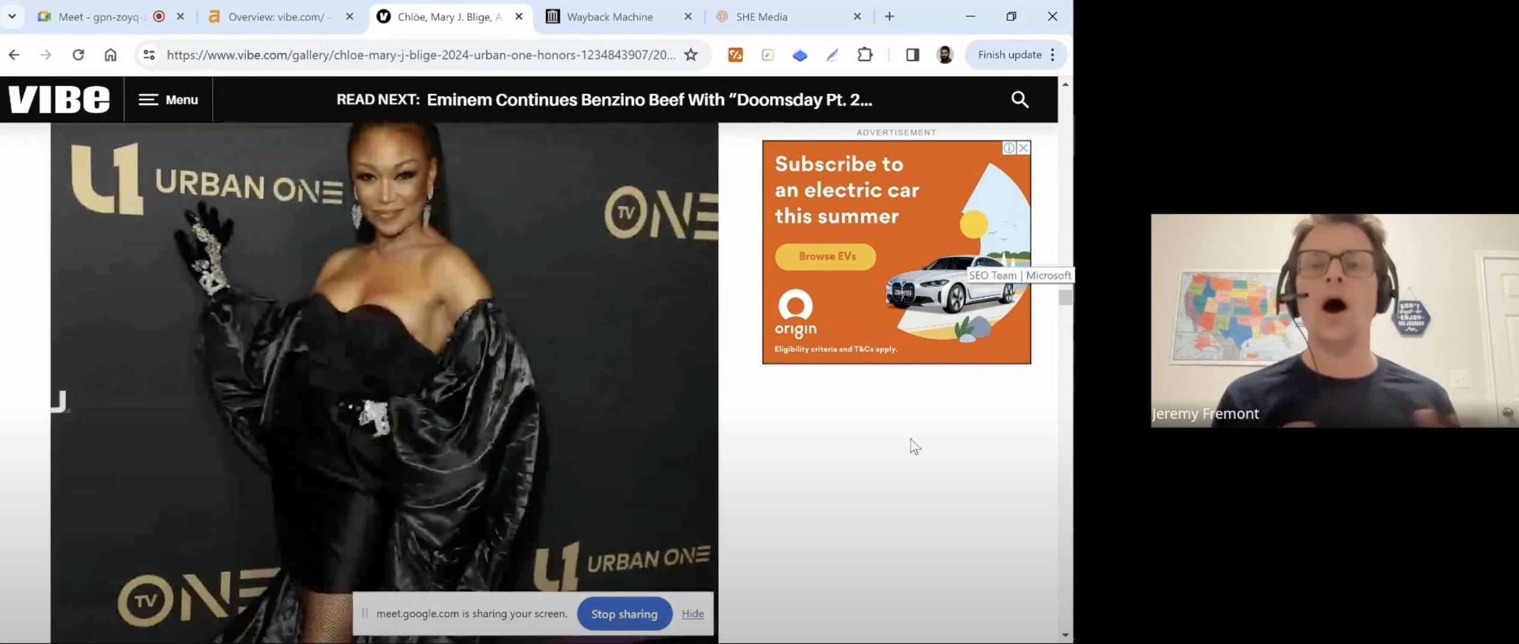
Task: Expand the tab search dropdown arrow
Action: point(12,16)
